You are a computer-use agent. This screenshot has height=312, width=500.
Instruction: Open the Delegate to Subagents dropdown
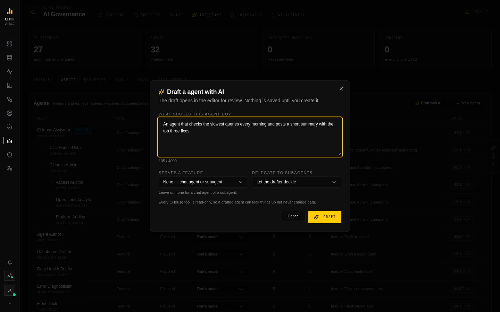coord(297,182)
